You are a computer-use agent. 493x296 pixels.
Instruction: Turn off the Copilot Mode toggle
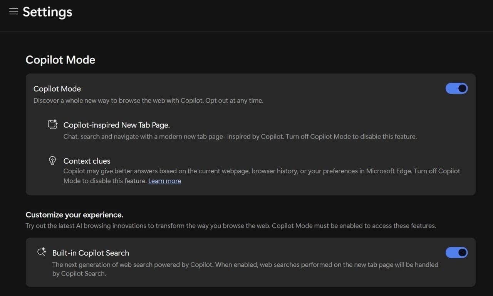[x=456, y=89]
